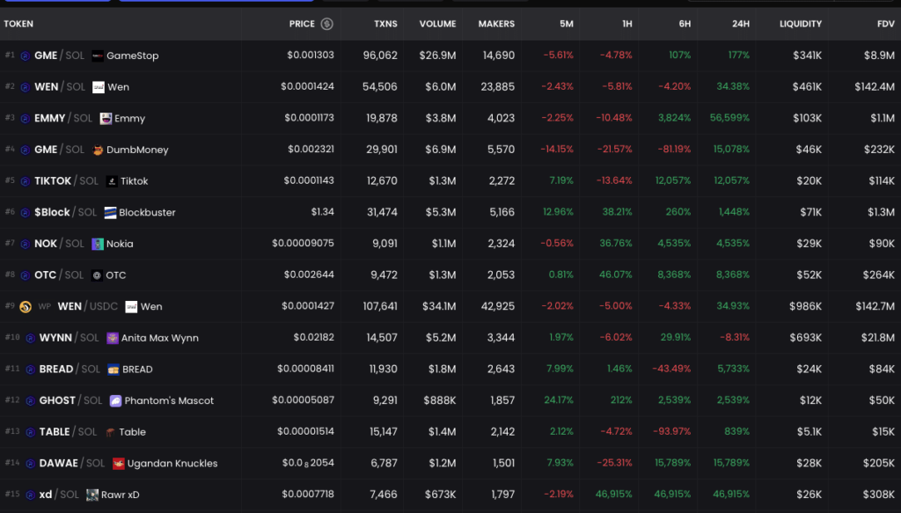901x513 pixels.
Task: Sort the table by TXNS column
Action: coord(385,24)
